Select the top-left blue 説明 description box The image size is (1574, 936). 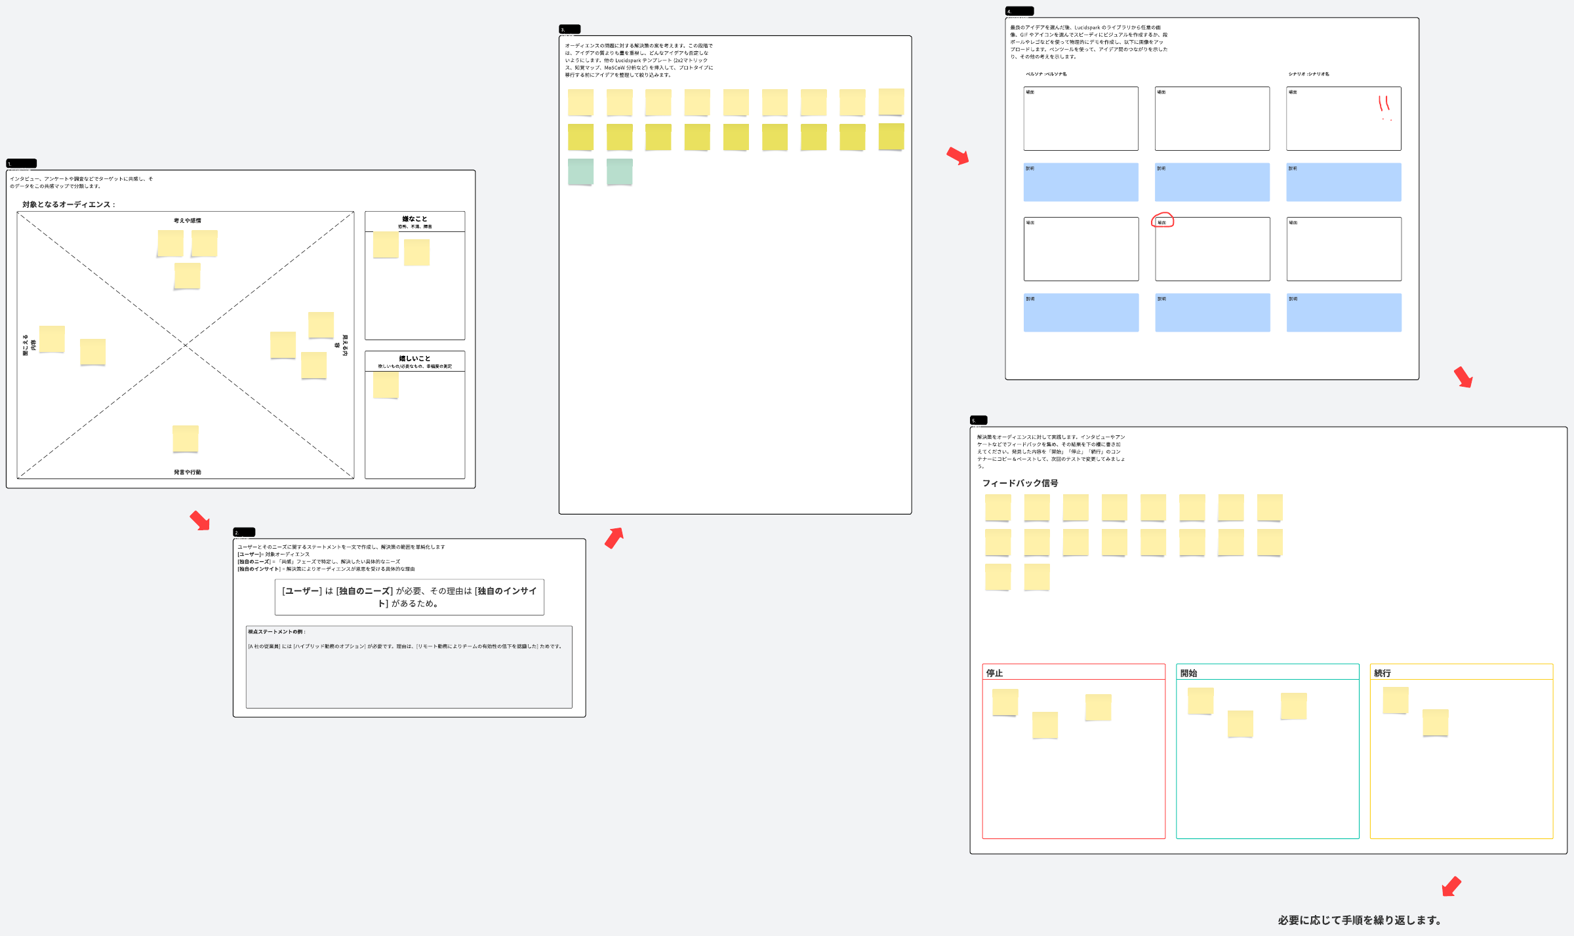click(x=1080, y=182)
